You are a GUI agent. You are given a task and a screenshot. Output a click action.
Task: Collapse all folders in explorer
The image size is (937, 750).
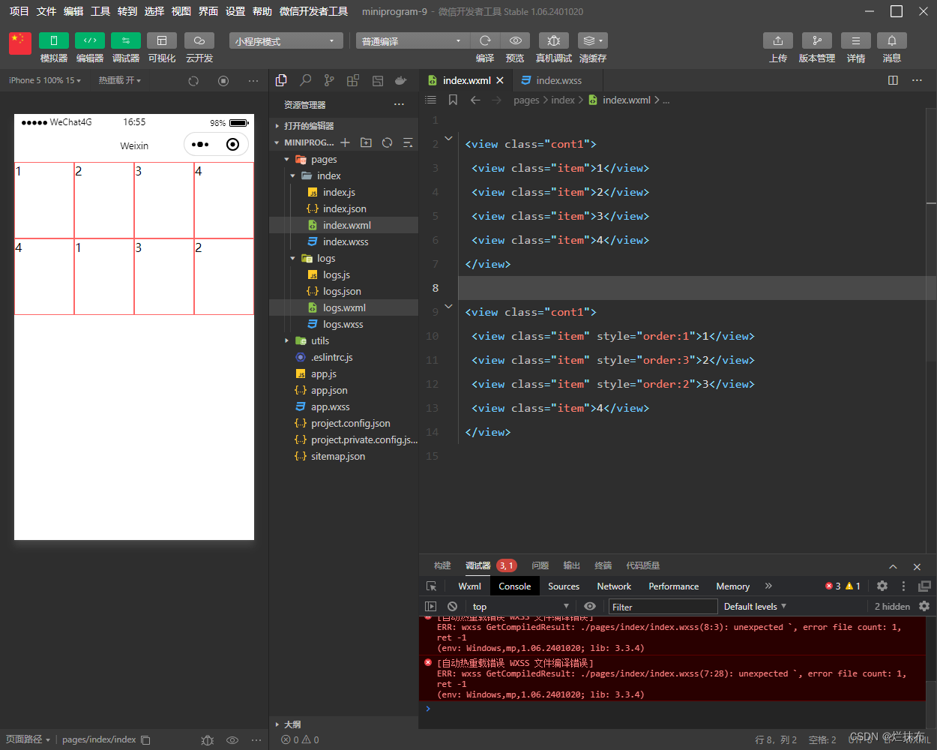tap(408, 142)
